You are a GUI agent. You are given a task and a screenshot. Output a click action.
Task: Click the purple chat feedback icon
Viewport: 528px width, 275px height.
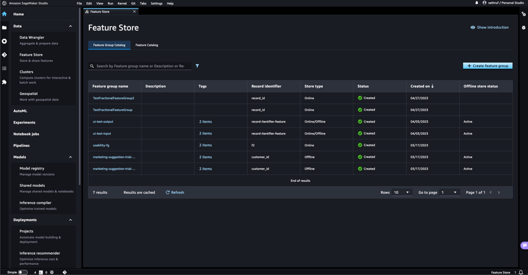point(524,246)
